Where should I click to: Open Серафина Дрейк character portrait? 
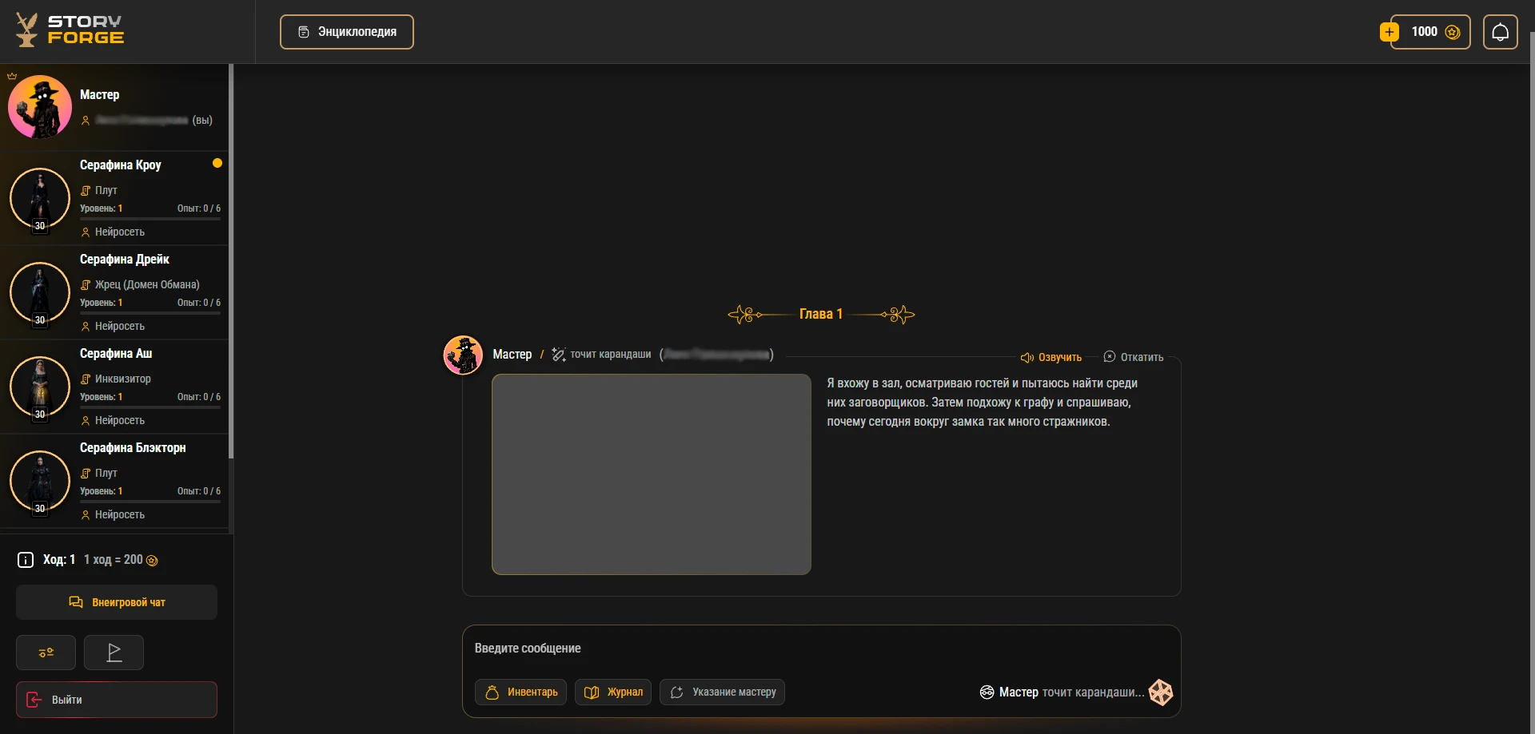pyautogui.click(x=40, y=292)
